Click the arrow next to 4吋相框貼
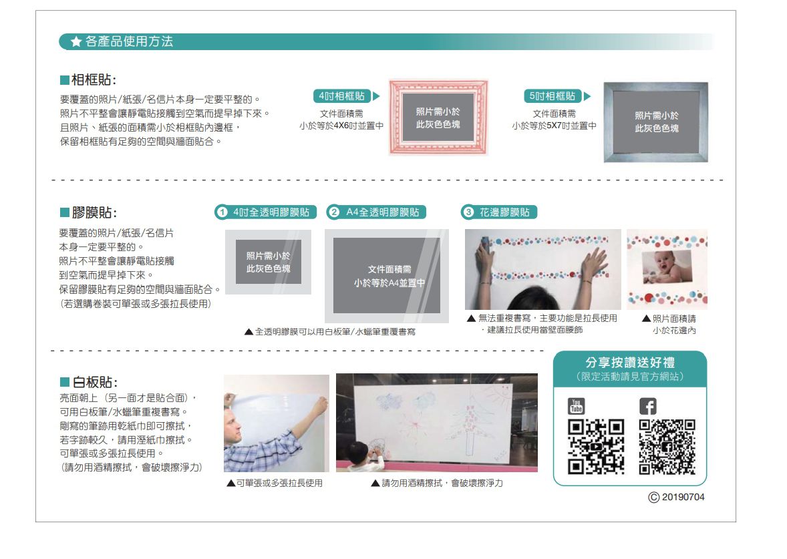787x559 pixels. coord(376,97)
